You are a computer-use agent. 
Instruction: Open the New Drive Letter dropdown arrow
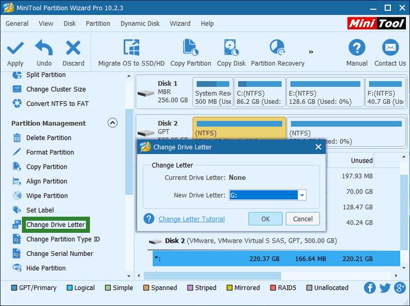(302, 195)
